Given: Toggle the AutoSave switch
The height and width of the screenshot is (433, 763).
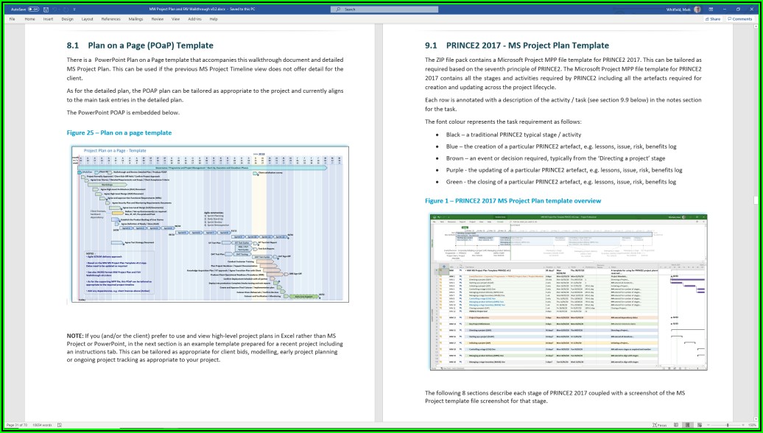Looking at the screenshot, I should 33,10.
